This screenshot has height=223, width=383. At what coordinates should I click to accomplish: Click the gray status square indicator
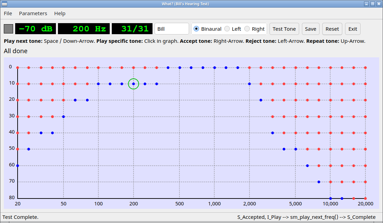click(8, 29)
